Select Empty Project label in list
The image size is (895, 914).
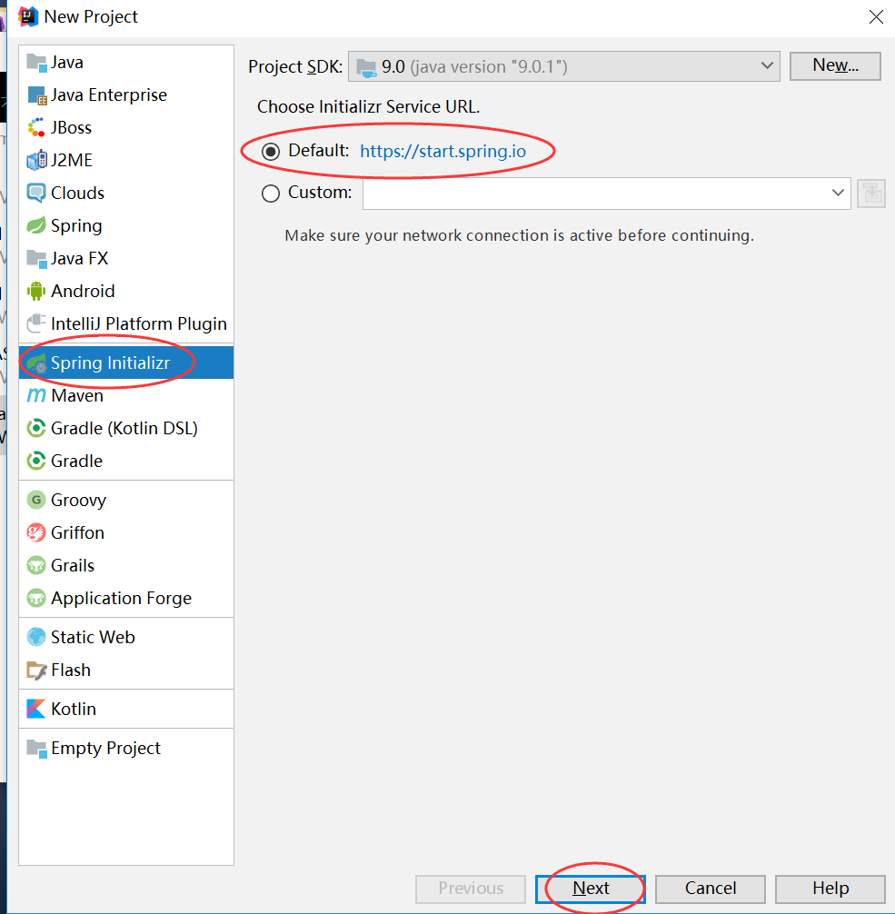(x=105, y=748)
